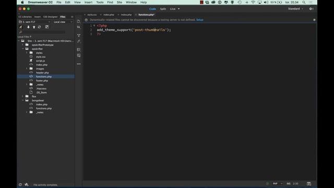The width and height of the screenshot is (334, 188).
Task: Collapse the bongobeat folder
Action: point(23,100)
